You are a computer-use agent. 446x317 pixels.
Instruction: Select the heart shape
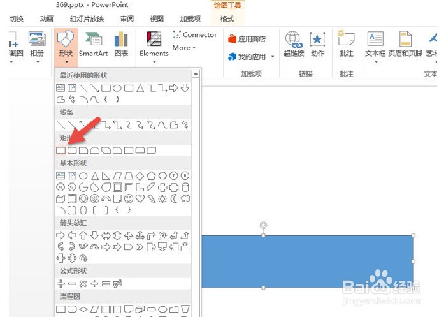(140, 198)
